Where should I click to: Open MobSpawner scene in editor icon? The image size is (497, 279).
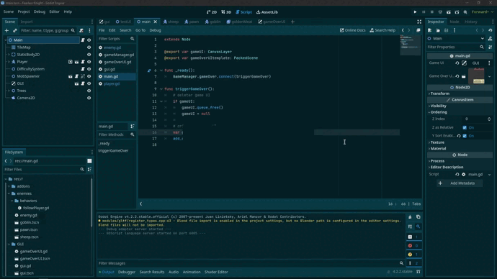pos(71,76)
